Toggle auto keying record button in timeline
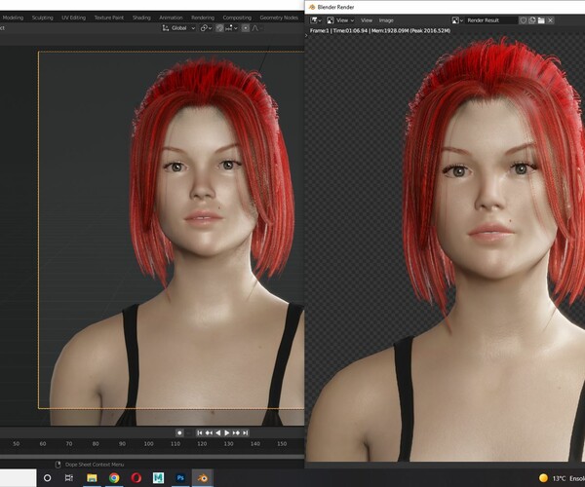 [179, 432]
